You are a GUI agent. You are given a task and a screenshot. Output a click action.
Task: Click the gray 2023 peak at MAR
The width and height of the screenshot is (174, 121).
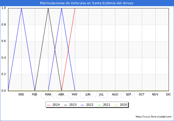(x=48, y=8)
